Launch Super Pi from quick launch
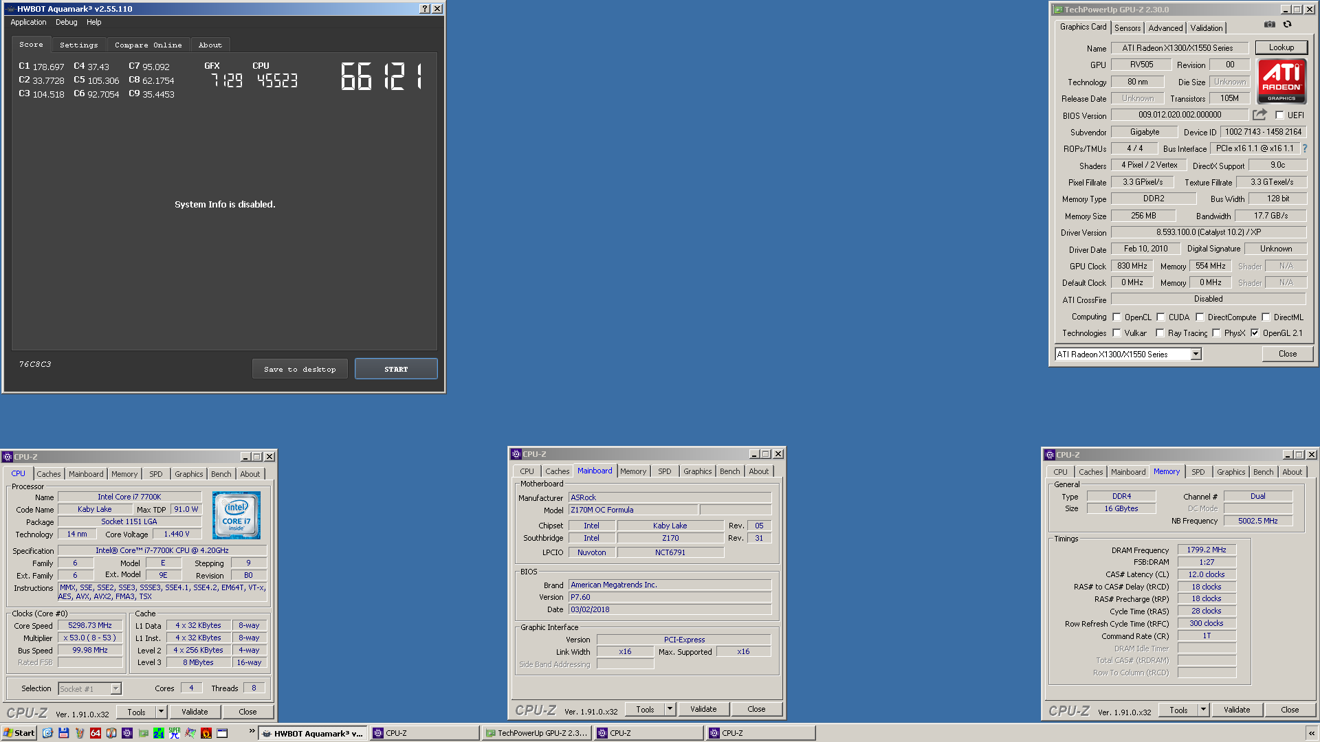This screenshot has height=742, width=1320. coord(175,733)
